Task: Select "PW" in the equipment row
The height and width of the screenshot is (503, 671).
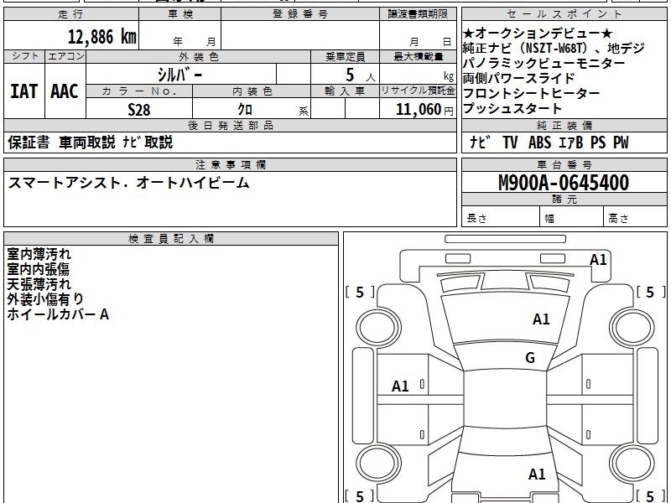Action: click(621, 143)
